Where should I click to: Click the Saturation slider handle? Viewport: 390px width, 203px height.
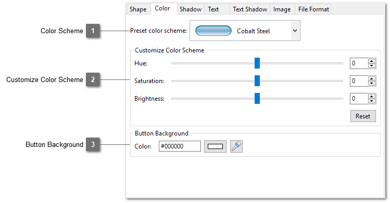pos(257,81)
